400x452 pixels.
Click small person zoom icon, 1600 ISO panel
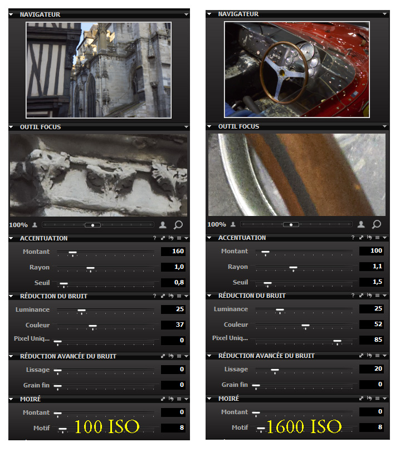pos(233,224)
